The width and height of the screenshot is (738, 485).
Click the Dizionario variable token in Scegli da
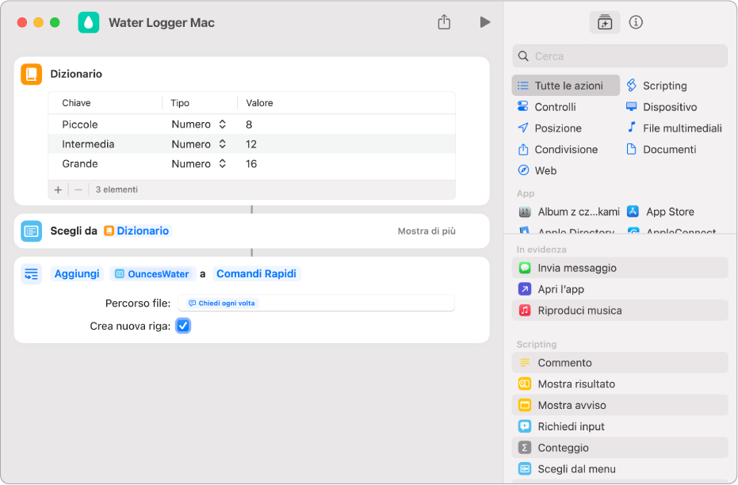tap(137, 231)
